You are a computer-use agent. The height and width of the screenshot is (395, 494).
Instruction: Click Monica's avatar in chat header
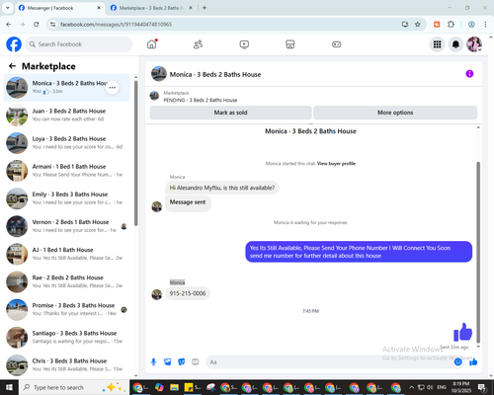(159, 74)
